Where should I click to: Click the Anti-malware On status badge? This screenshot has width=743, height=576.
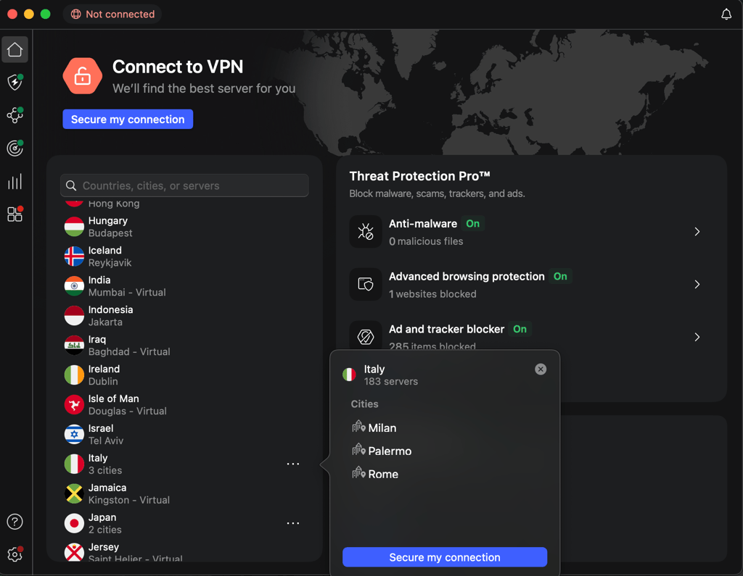click(472, 223)
